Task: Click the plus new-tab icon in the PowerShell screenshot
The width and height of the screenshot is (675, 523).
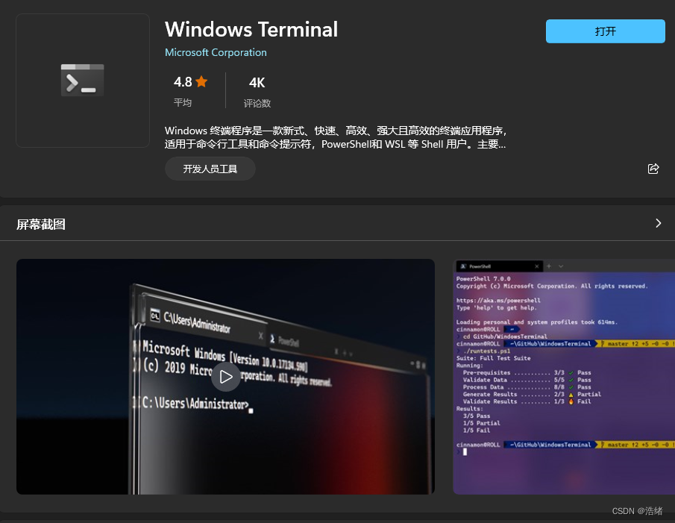Action: tap(549, 266)
